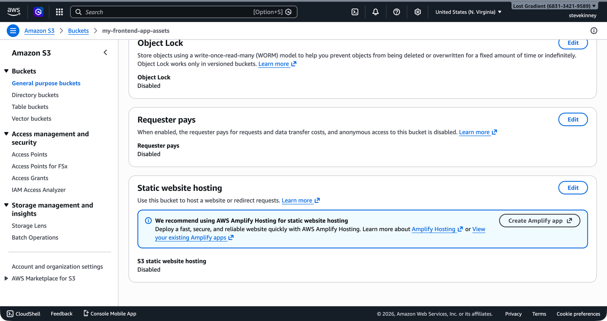Click the Feedback footer link

(x=61, y=314)
